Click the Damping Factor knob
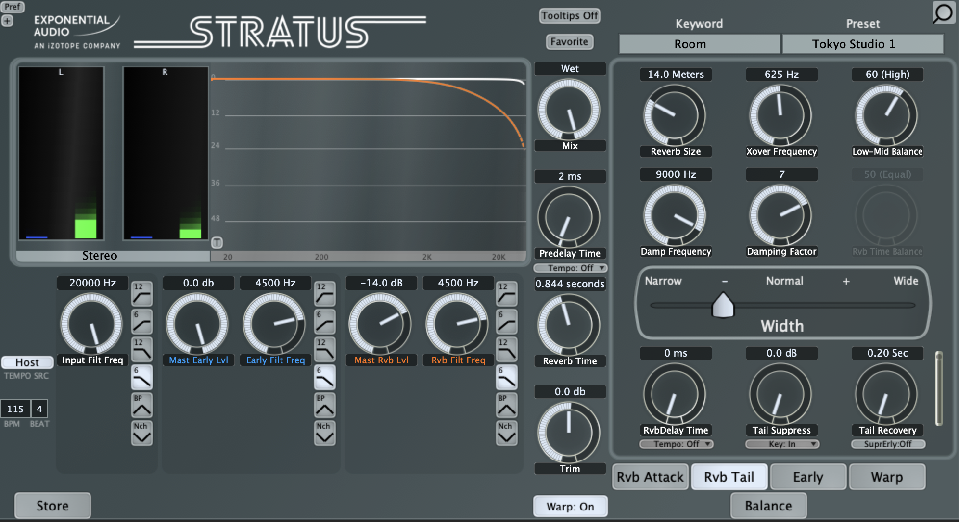Image resolution: width=959 pixels, height=522 pixels. click(x=780, y=215)
